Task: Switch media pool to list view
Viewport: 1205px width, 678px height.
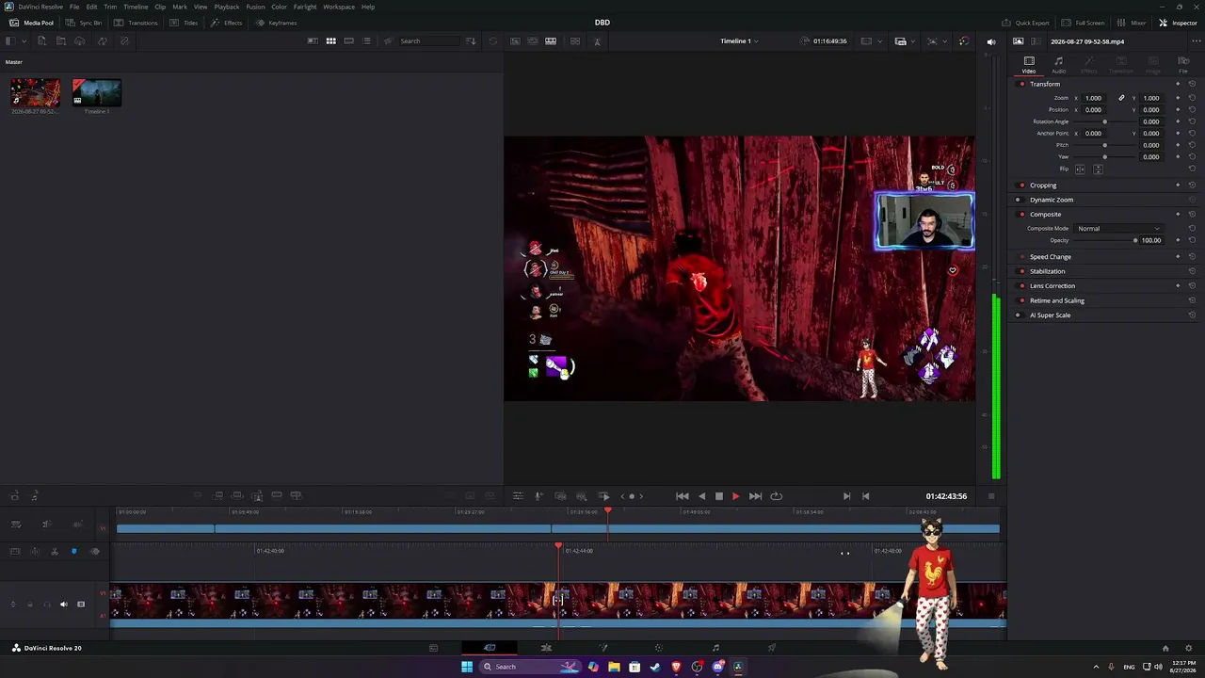Action: click(366, 41)
